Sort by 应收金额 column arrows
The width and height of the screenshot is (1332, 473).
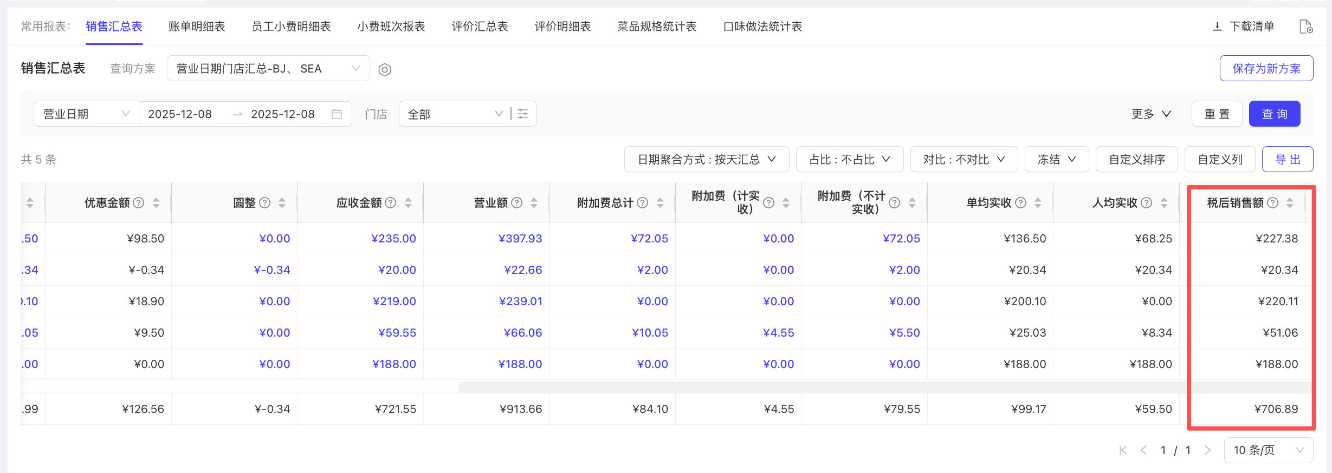pyautogui.click(x=408, y=203)
